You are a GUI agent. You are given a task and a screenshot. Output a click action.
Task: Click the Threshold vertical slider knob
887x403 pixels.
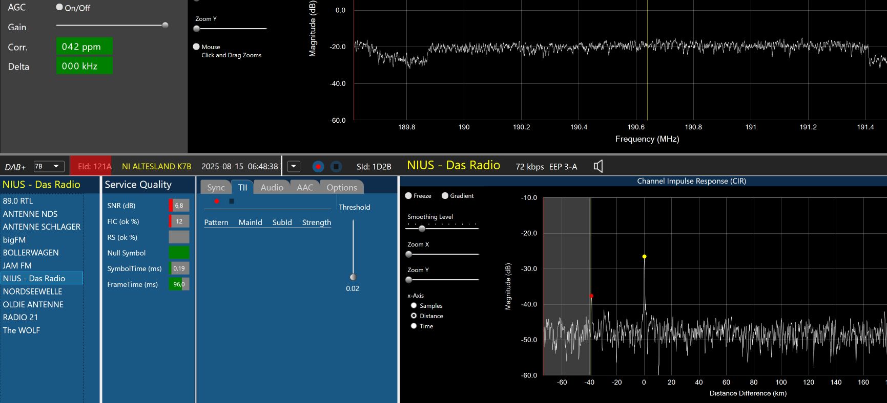(x=353, y=277)
